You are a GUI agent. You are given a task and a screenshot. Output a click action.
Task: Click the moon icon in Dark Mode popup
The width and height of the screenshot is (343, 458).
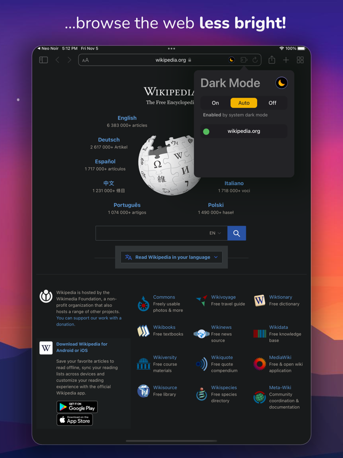(282, 83)
